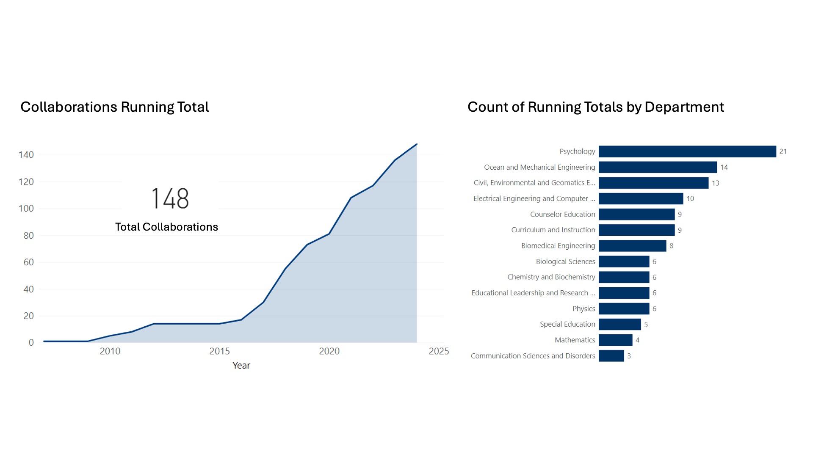Select the Electrical Engineering and Computer bar

(641, 198)
